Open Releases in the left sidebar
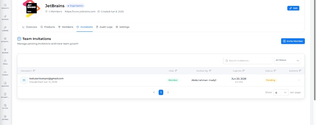Image resolution: width=316 pixels, height=125 pixels. pos(5,18)
